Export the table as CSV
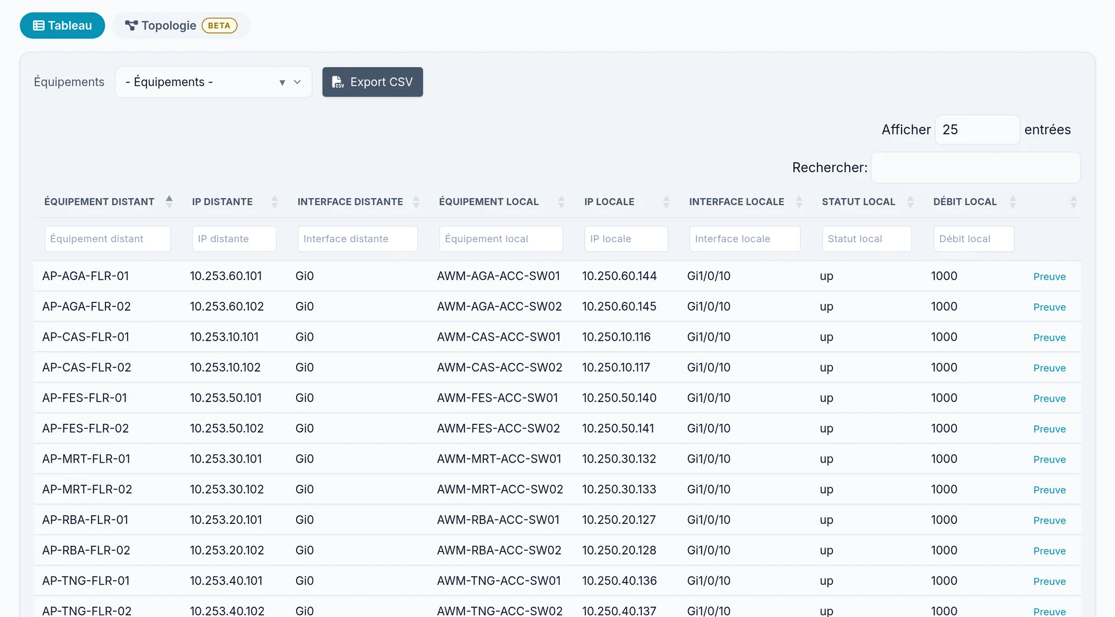1115x617 pixels. (372, 82)
